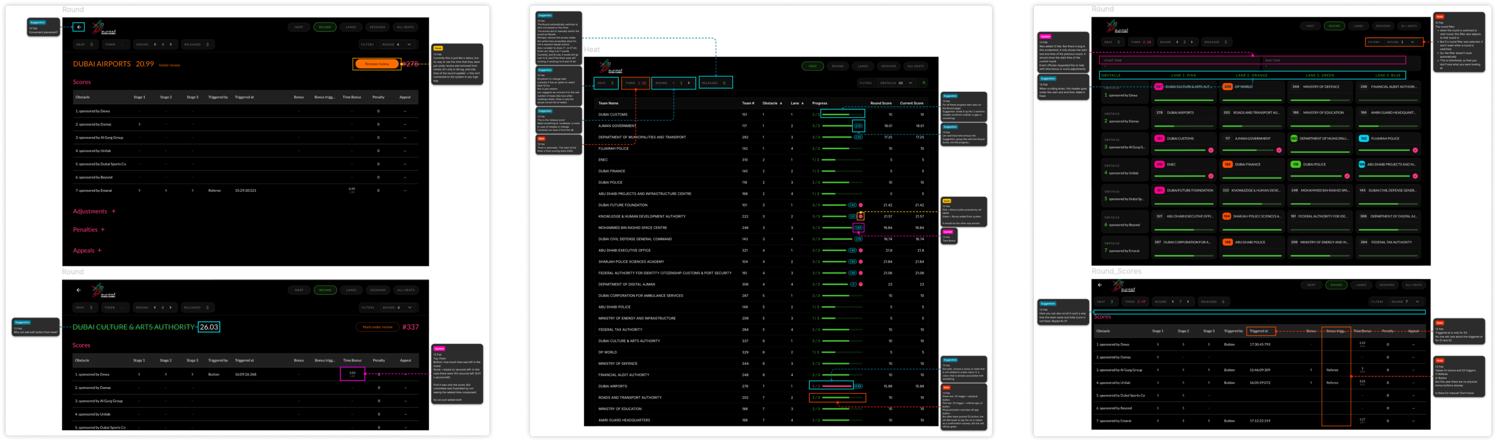Screen dimensions: 1497x442
Task: Click pink bonus check on ENEC lane card
Action: (1210, 176)
